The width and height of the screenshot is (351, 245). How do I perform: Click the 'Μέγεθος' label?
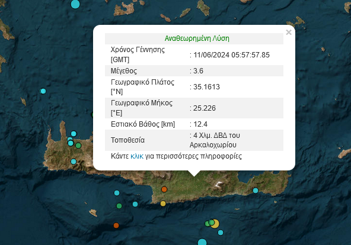[x=124, y=71]
